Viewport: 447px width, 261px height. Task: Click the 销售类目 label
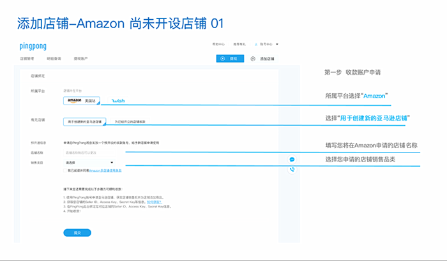coord(37,163)
